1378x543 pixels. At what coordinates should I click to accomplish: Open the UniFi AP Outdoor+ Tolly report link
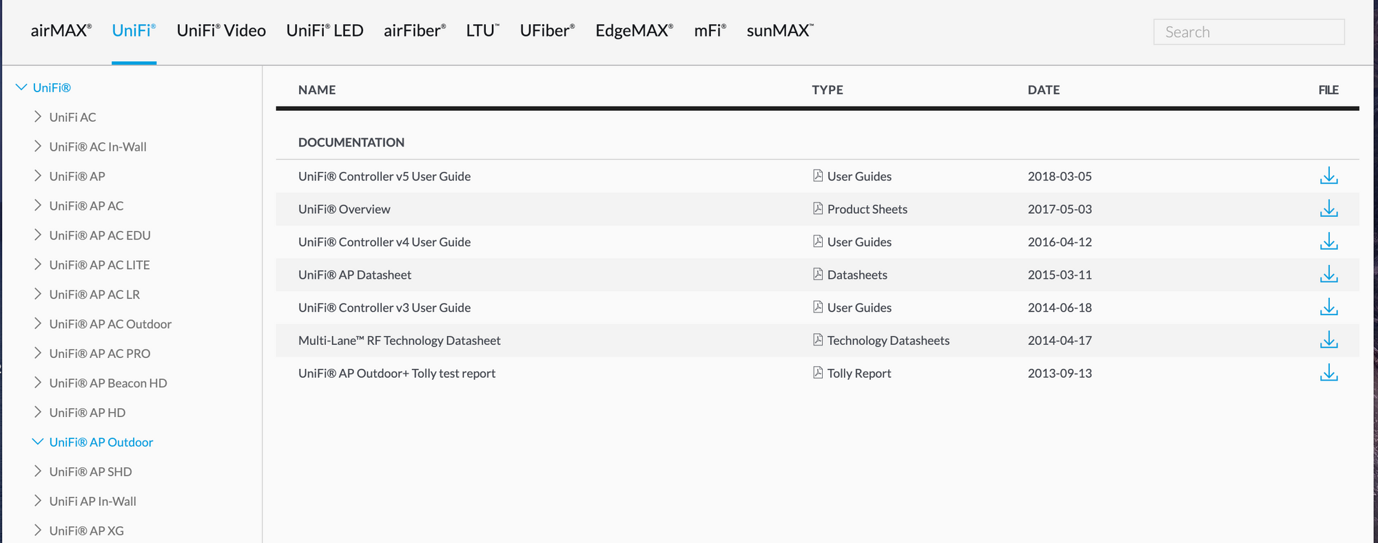pyautogui.click(x=396, y=374)
